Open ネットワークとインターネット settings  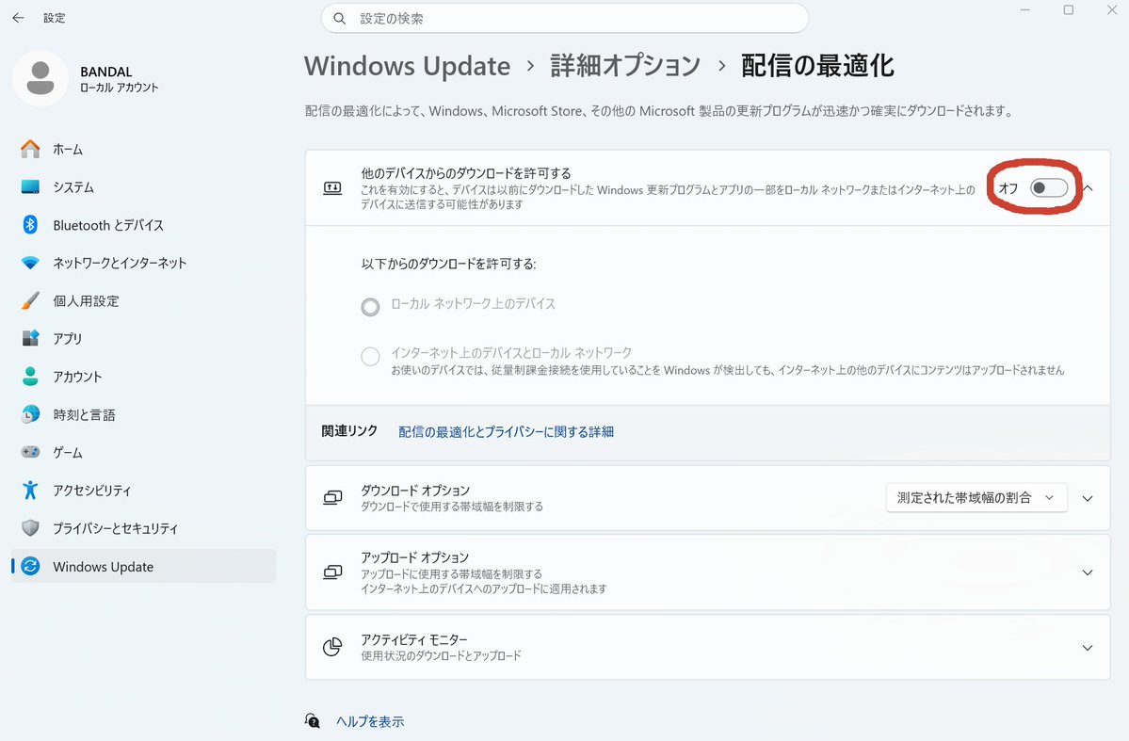click(x=143, y=263)
